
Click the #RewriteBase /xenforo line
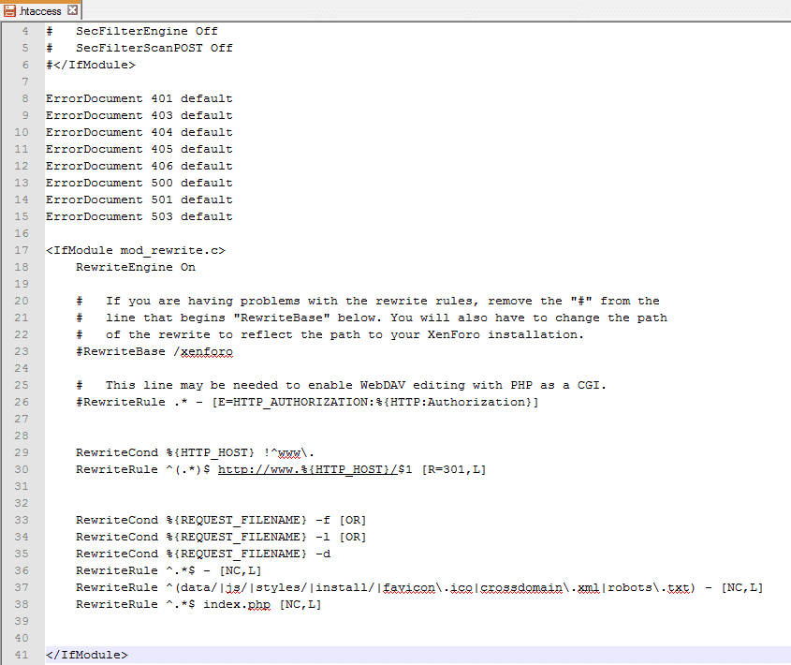[x=154, y=351]
